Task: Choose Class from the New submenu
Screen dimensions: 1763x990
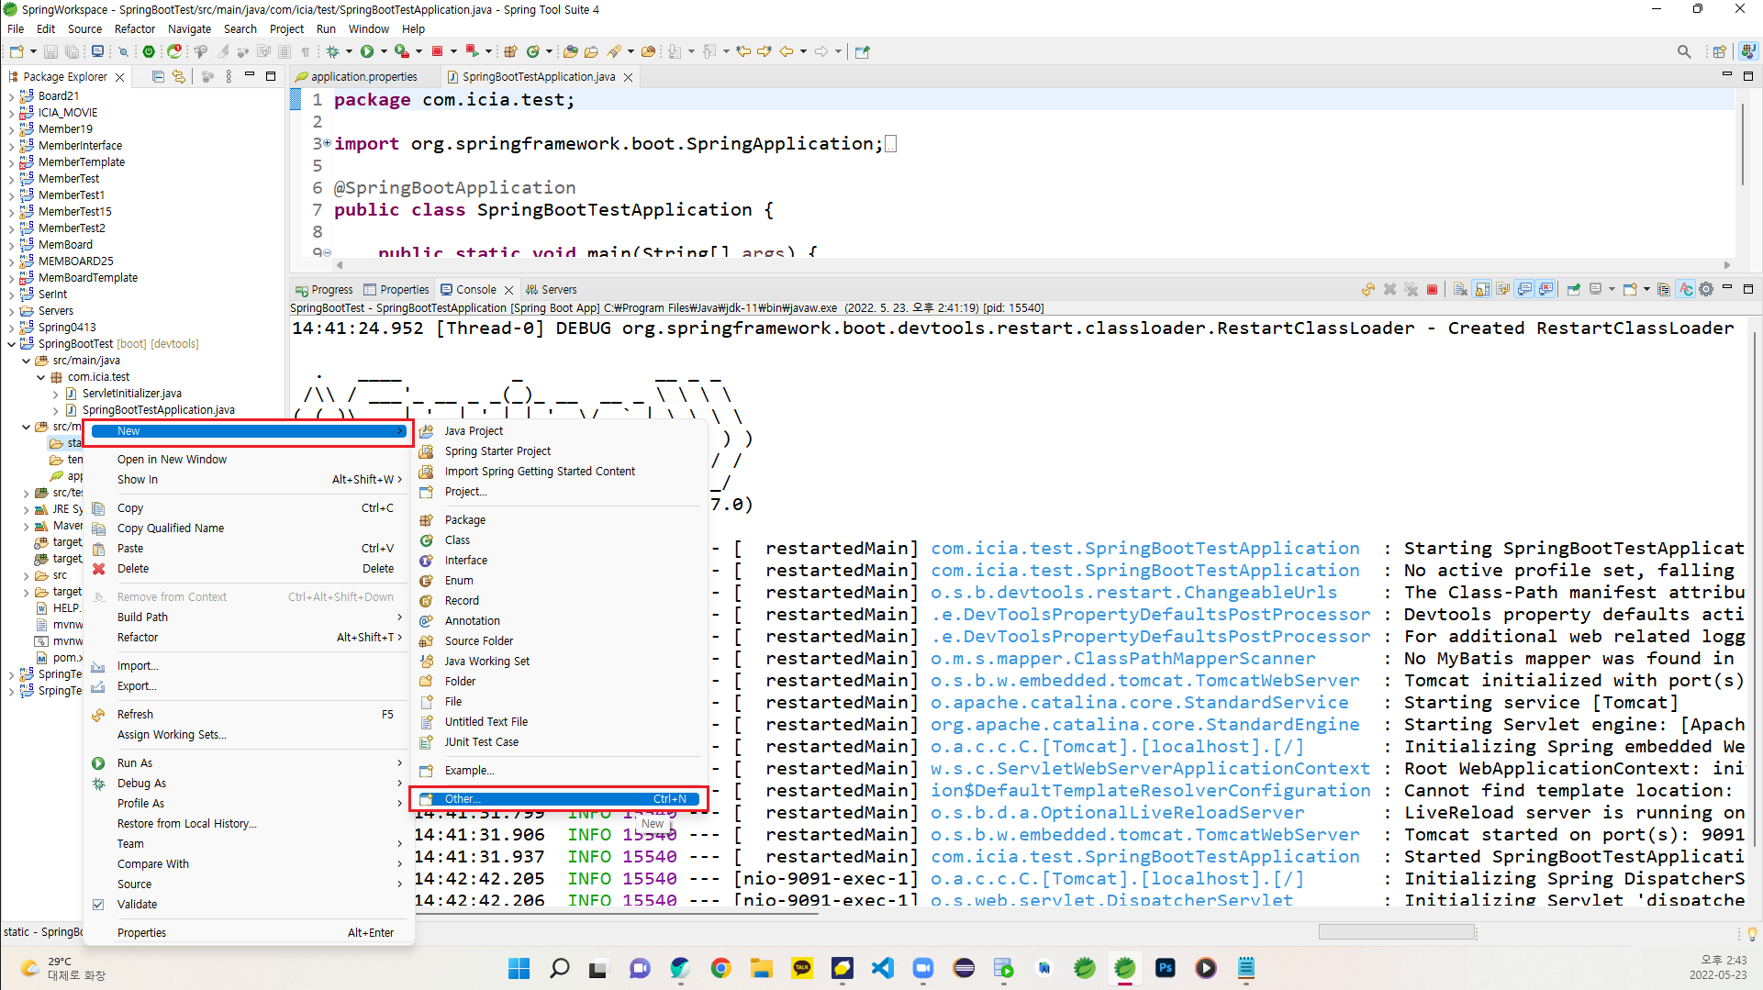Action: click(x=559, y=540)
